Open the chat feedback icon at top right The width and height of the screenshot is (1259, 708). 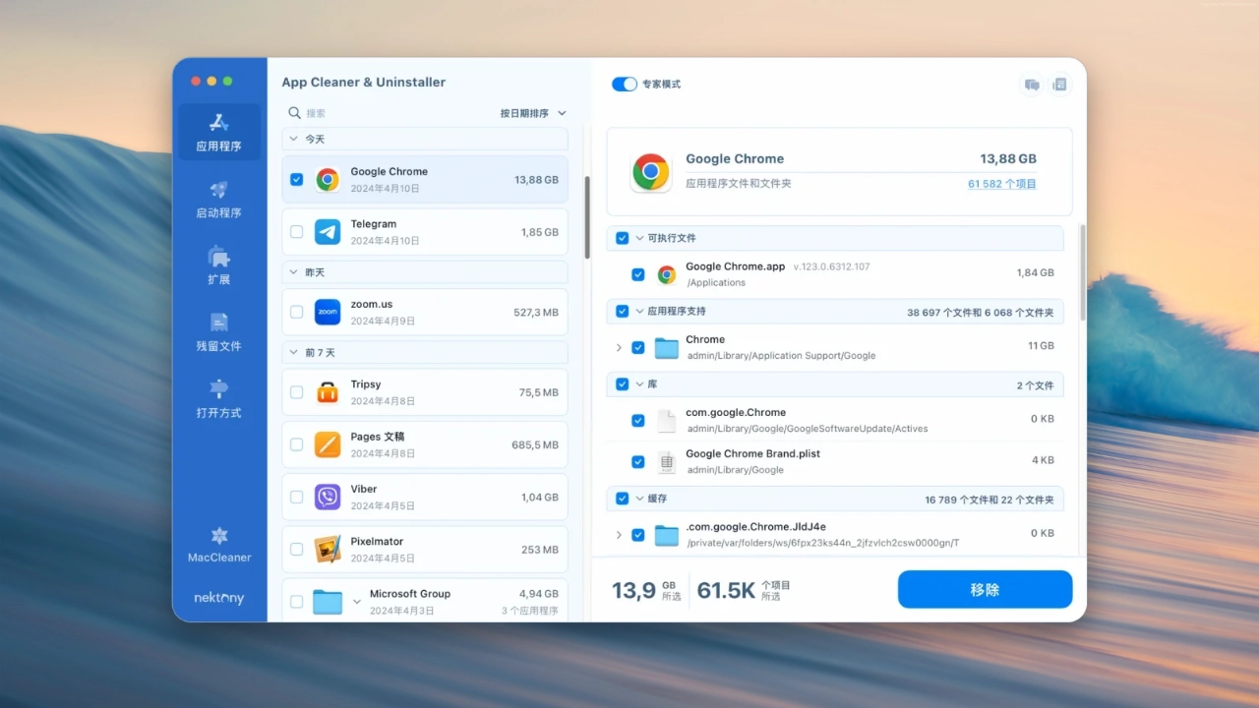[x=1032, y=85]
